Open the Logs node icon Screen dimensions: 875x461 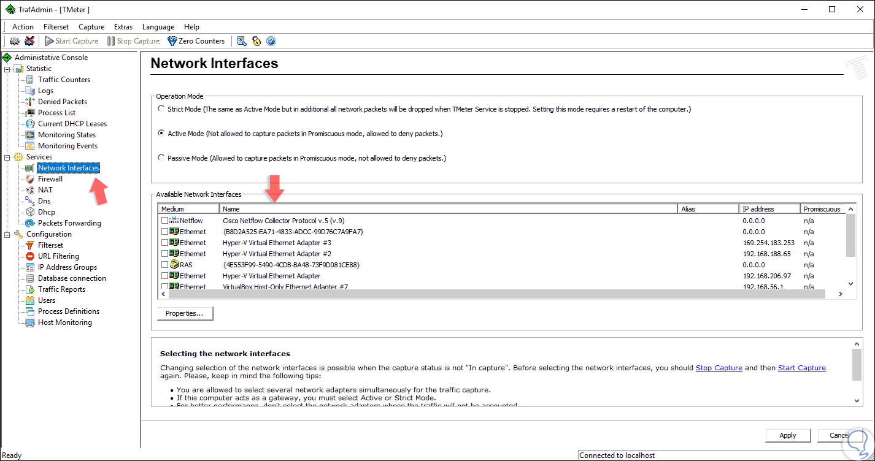pos(30,91)
